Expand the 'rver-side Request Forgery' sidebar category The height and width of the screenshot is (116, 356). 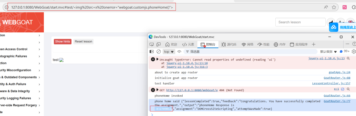coord(20,105)
